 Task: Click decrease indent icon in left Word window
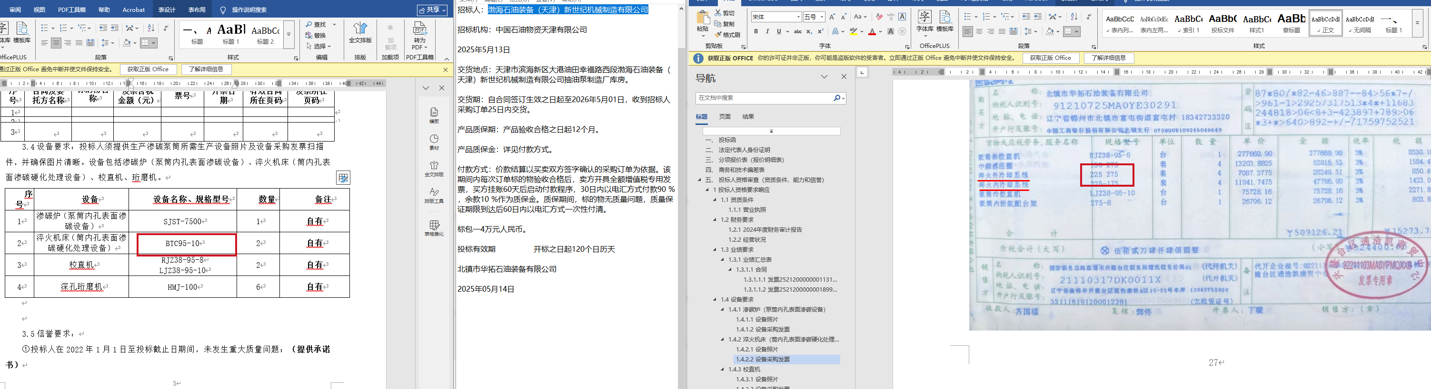(103, 28)
